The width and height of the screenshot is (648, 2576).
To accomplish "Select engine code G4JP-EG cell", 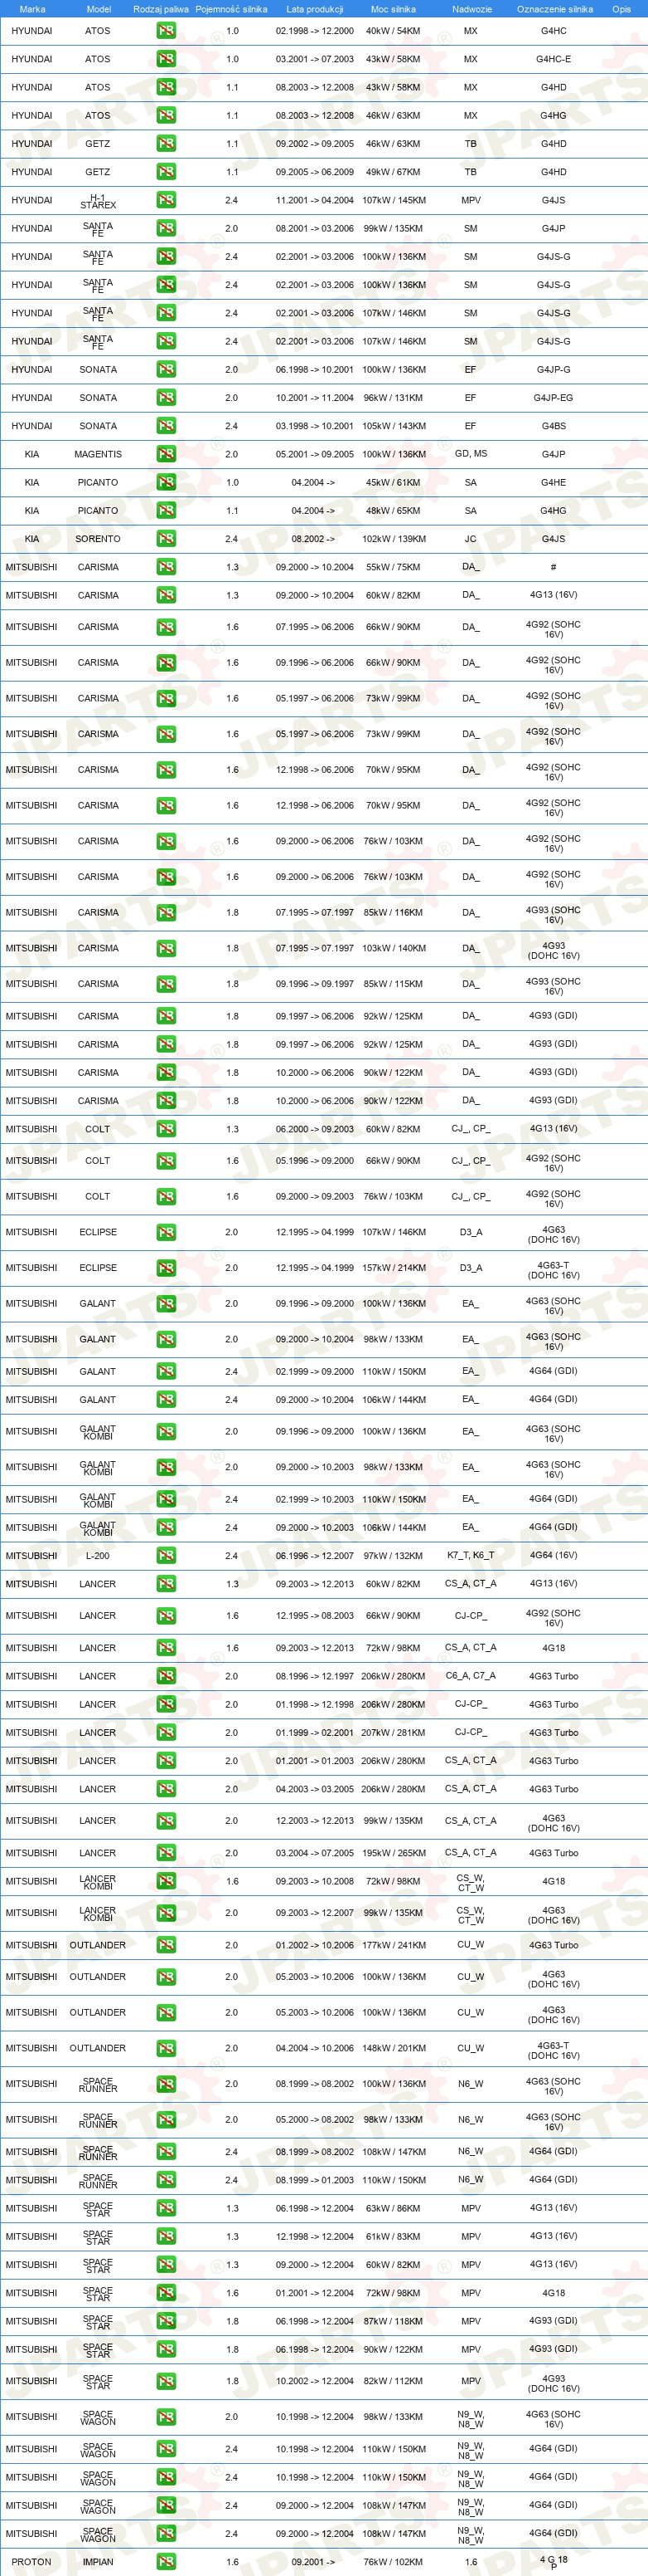I will coord(554,398).
